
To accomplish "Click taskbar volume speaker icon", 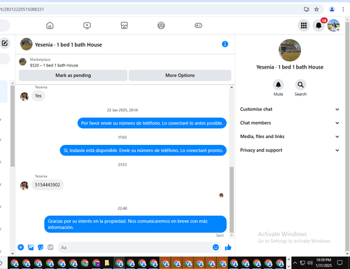I will tap(310, 263).
